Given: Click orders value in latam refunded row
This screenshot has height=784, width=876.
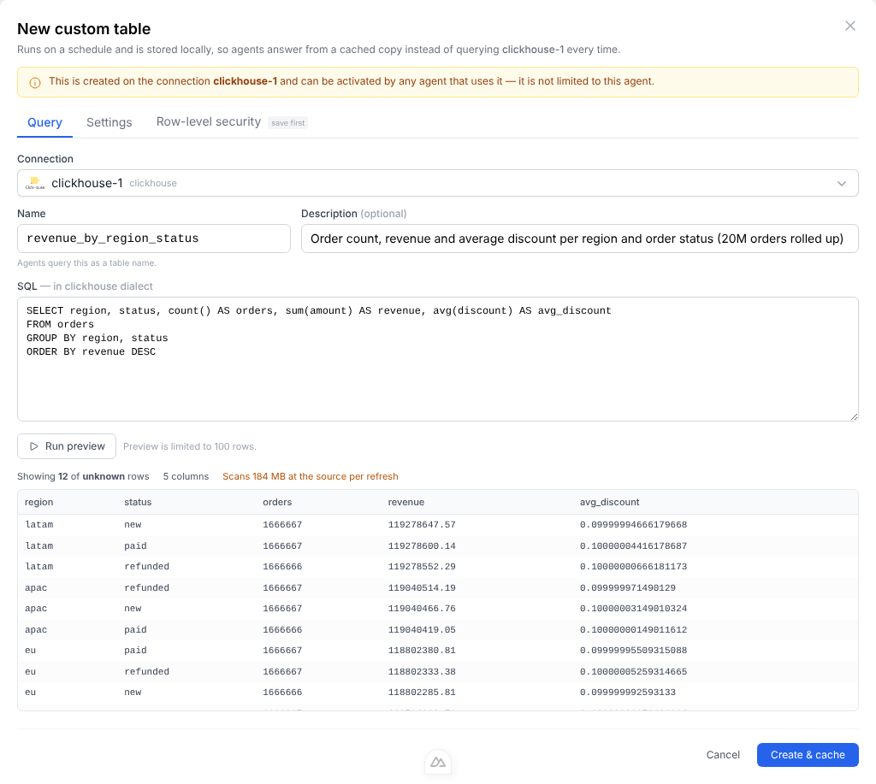Looking at the screenshot, I should point(282,566).
